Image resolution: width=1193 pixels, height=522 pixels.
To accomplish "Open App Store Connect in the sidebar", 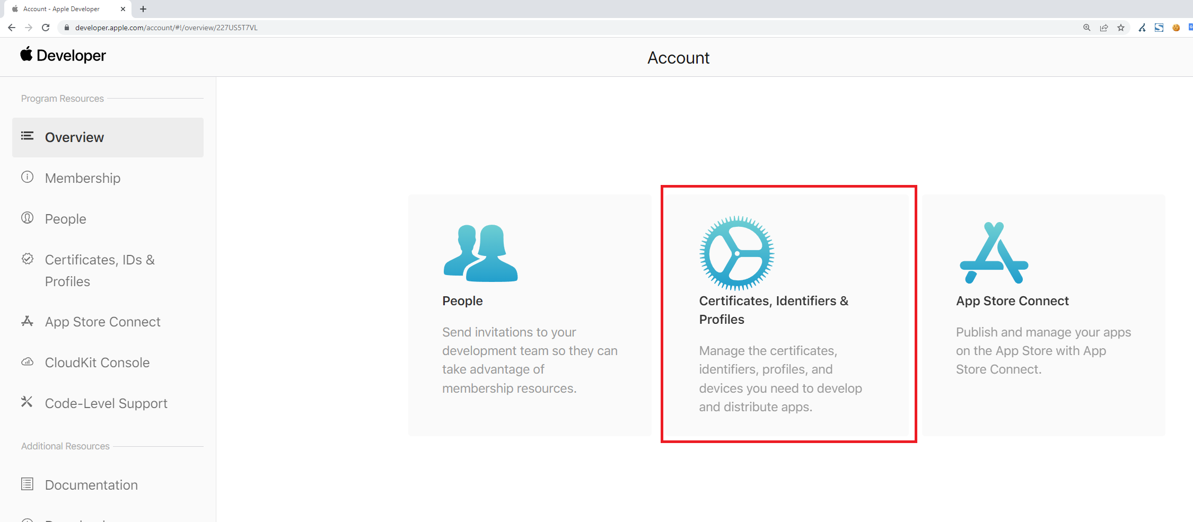I will 102,322.
